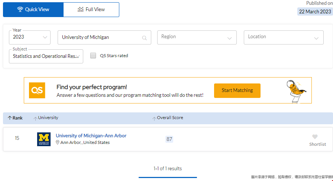Click the chart icon in Full View
Screen dimensions: 333x181
coord(81,9)
